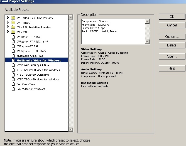This screenshot has width=186, height=146.
Task: Select the DV - PAL folder label
Action: 22,32
